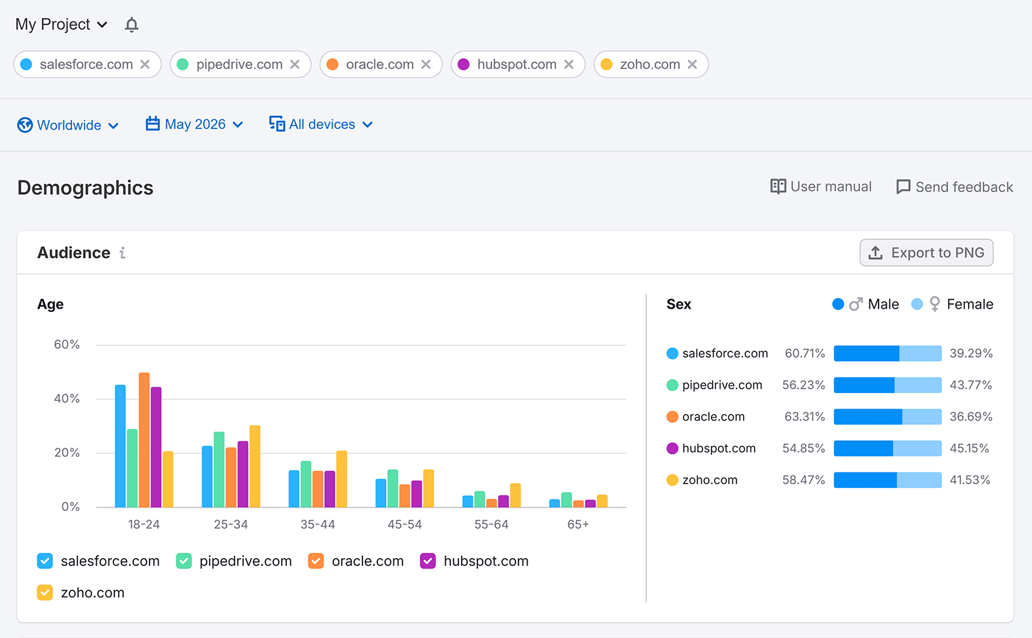Viewport: 1032px width, 638px height.
Task: Remove oracle.com domain chip
Action: 426,64
